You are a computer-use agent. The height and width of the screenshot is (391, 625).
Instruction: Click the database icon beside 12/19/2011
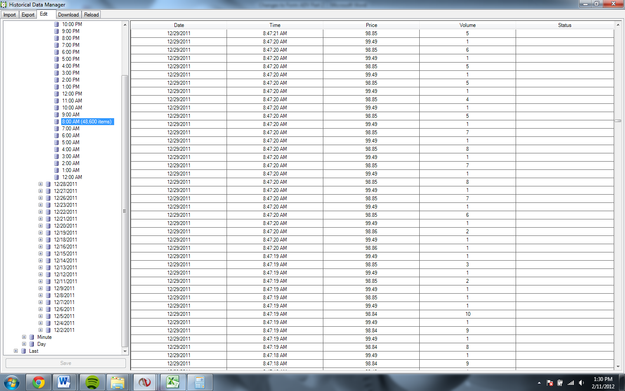tap(48, 233)
